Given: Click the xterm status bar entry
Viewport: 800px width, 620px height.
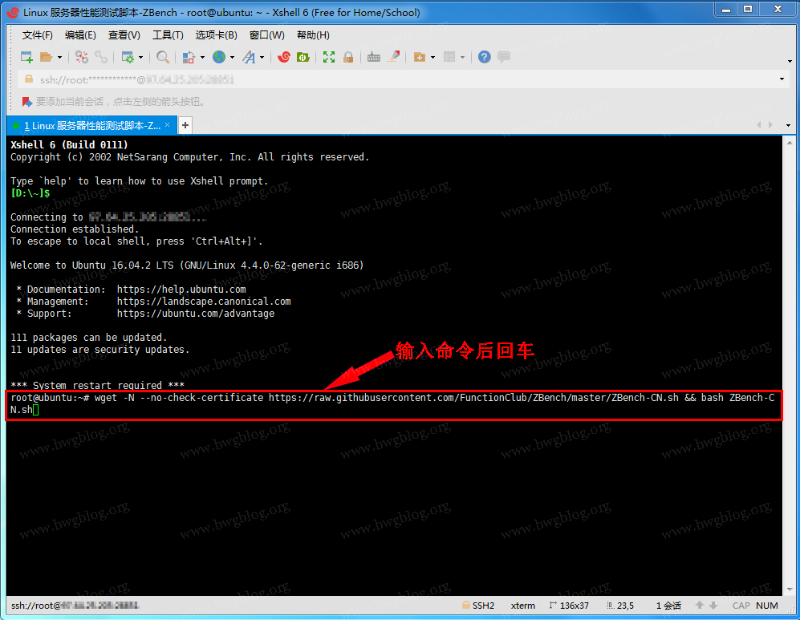Looking at the screenshot, I should (523, 606).
